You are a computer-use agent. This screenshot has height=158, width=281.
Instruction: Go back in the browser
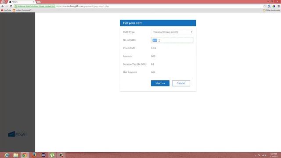tap(3, 6)
